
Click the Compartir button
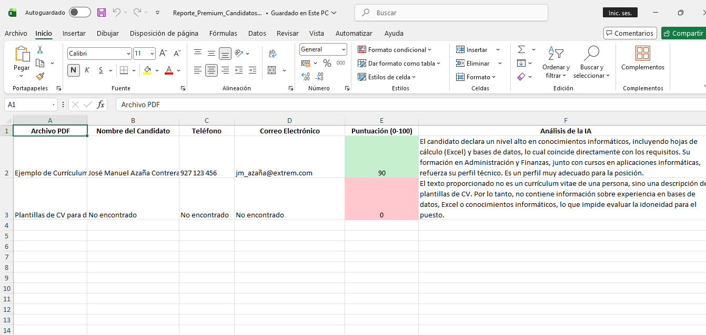click(x=683, y=33)
